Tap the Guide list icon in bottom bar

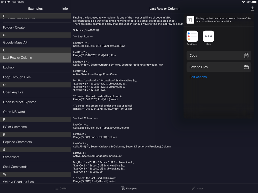click(x=57, y=188)
